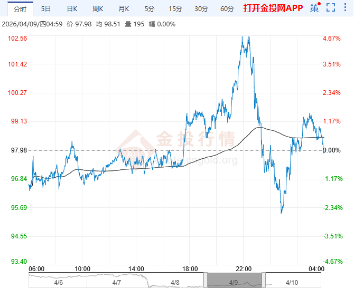This screenshot has height=288, width=354.
Task: Jump to 4/6 in the date navigator
Action: click(59, 282)
